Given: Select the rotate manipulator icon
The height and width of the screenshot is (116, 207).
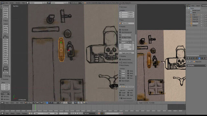Looking at the screenshot, I should (x=49, y=103).
